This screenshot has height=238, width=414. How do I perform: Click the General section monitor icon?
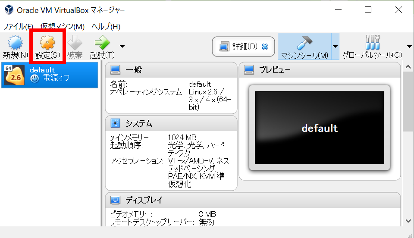click(116, 70)
